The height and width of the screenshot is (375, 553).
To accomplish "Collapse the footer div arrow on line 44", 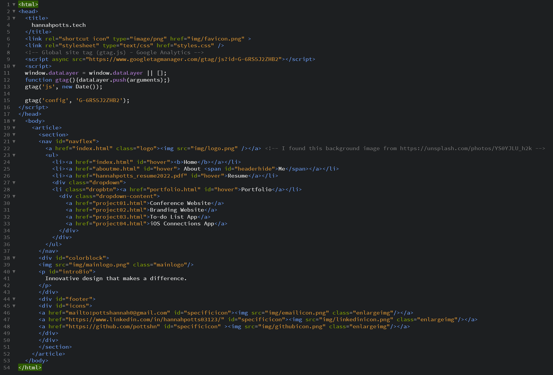I will point(14,299).
